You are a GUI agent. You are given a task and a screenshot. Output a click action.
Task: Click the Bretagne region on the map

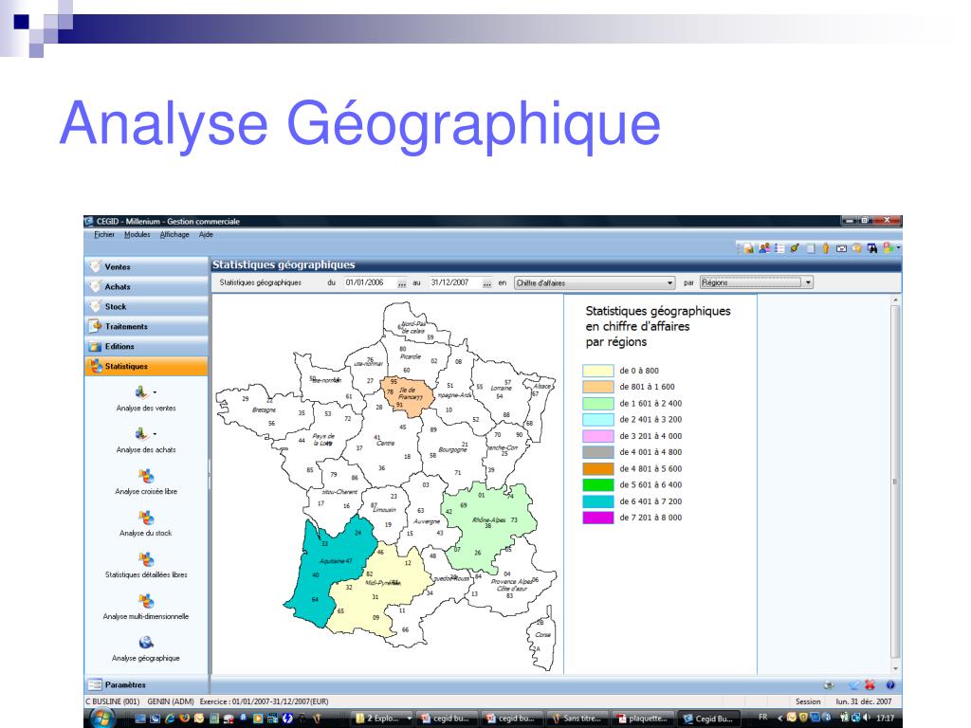click(x=264, y=409)
